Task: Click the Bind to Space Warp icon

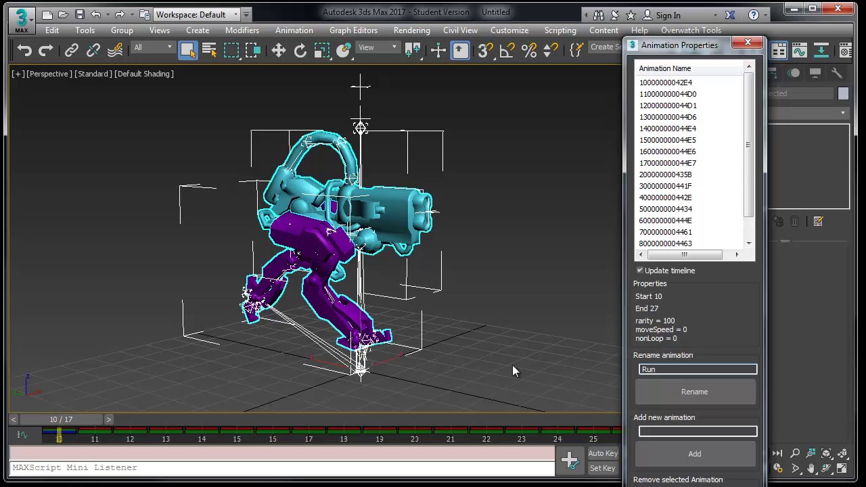Action: pos(115,51)
